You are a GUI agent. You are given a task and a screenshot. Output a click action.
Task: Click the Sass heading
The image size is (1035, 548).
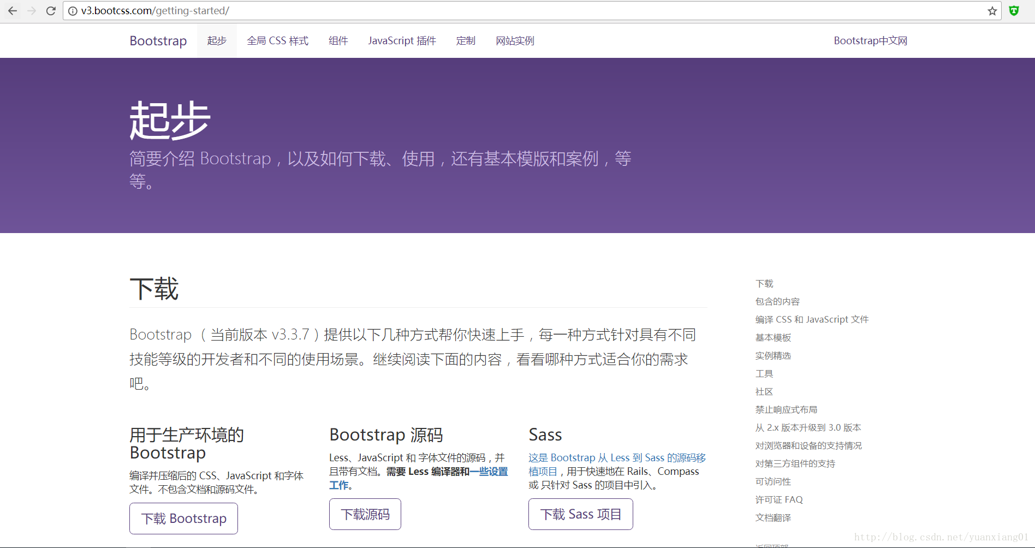545,435
